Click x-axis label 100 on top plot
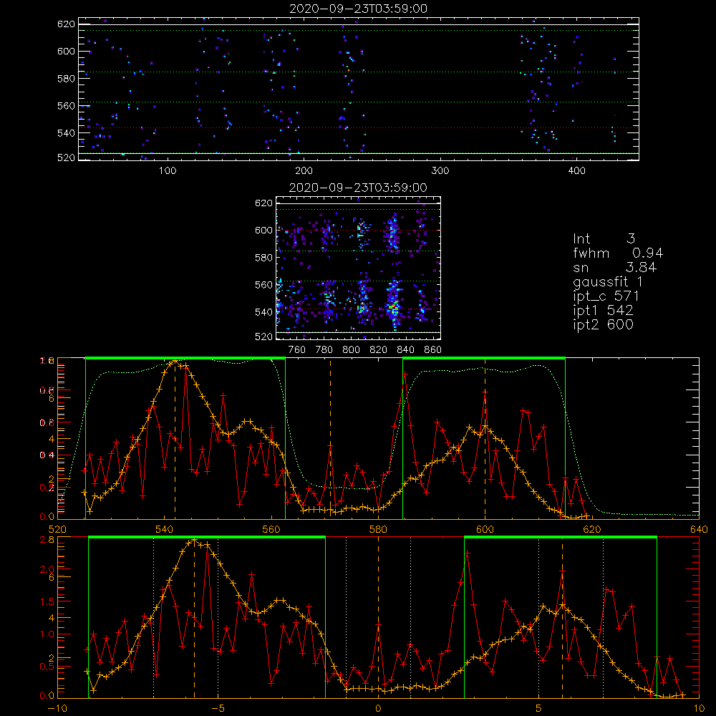The height and width of the screenshot is (716, 716). tap(168, 171)
